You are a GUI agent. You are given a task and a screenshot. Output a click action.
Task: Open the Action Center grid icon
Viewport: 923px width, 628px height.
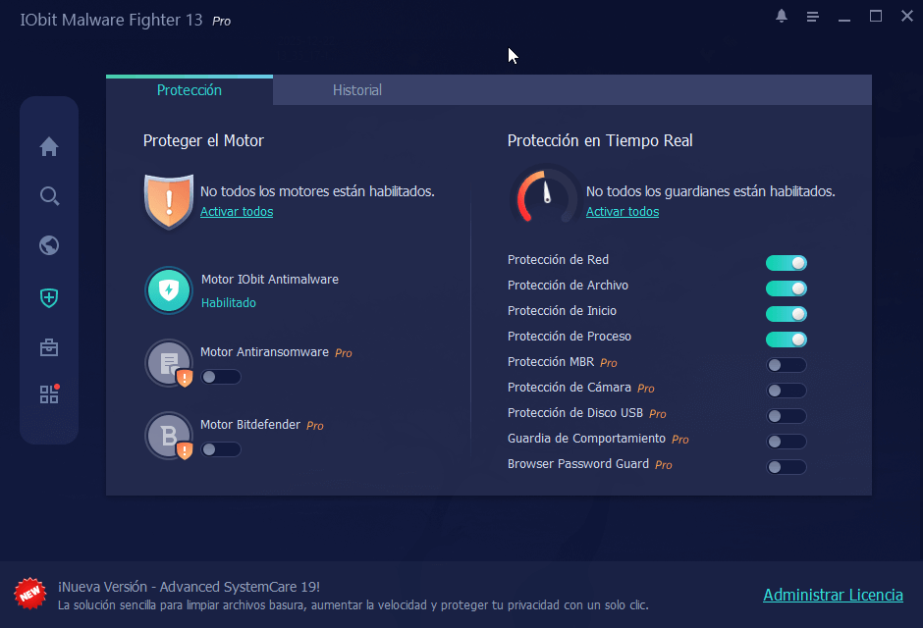point(49,393)
